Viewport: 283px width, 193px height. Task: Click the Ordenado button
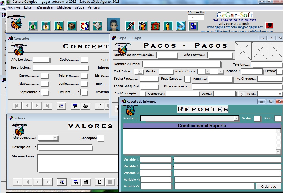pos(268,186)
